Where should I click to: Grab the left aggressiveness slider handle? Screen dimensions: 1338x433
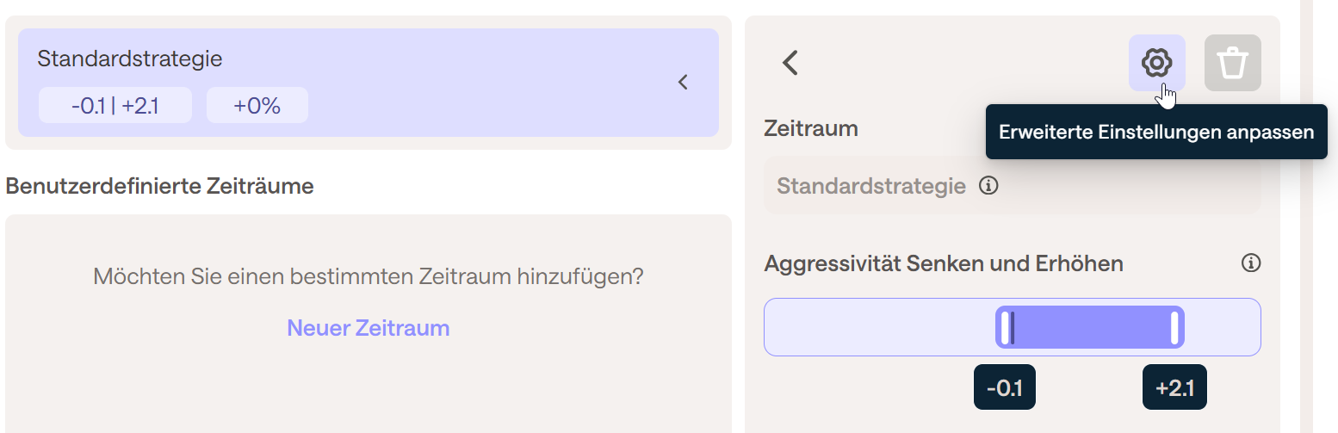[x=1006, y=328]
